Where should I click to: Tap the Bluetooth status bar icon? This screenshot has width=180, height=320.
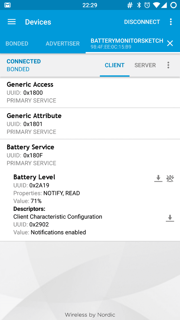point(139,5)
